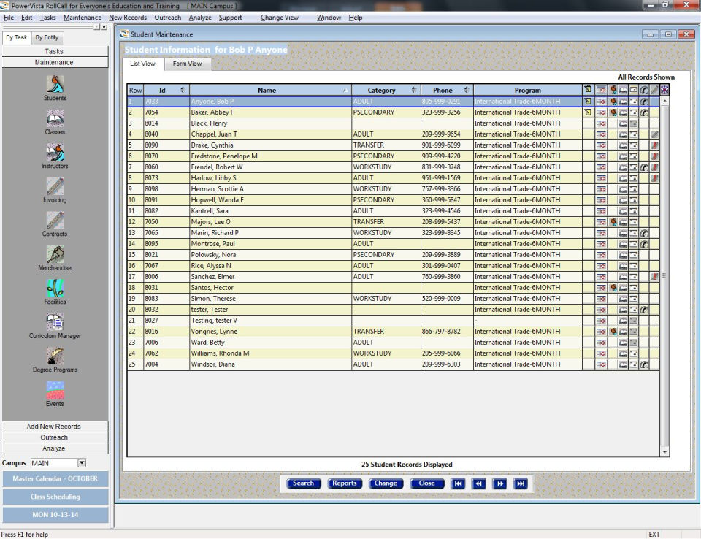Open the Maintenance menu

tap(83, 18)
